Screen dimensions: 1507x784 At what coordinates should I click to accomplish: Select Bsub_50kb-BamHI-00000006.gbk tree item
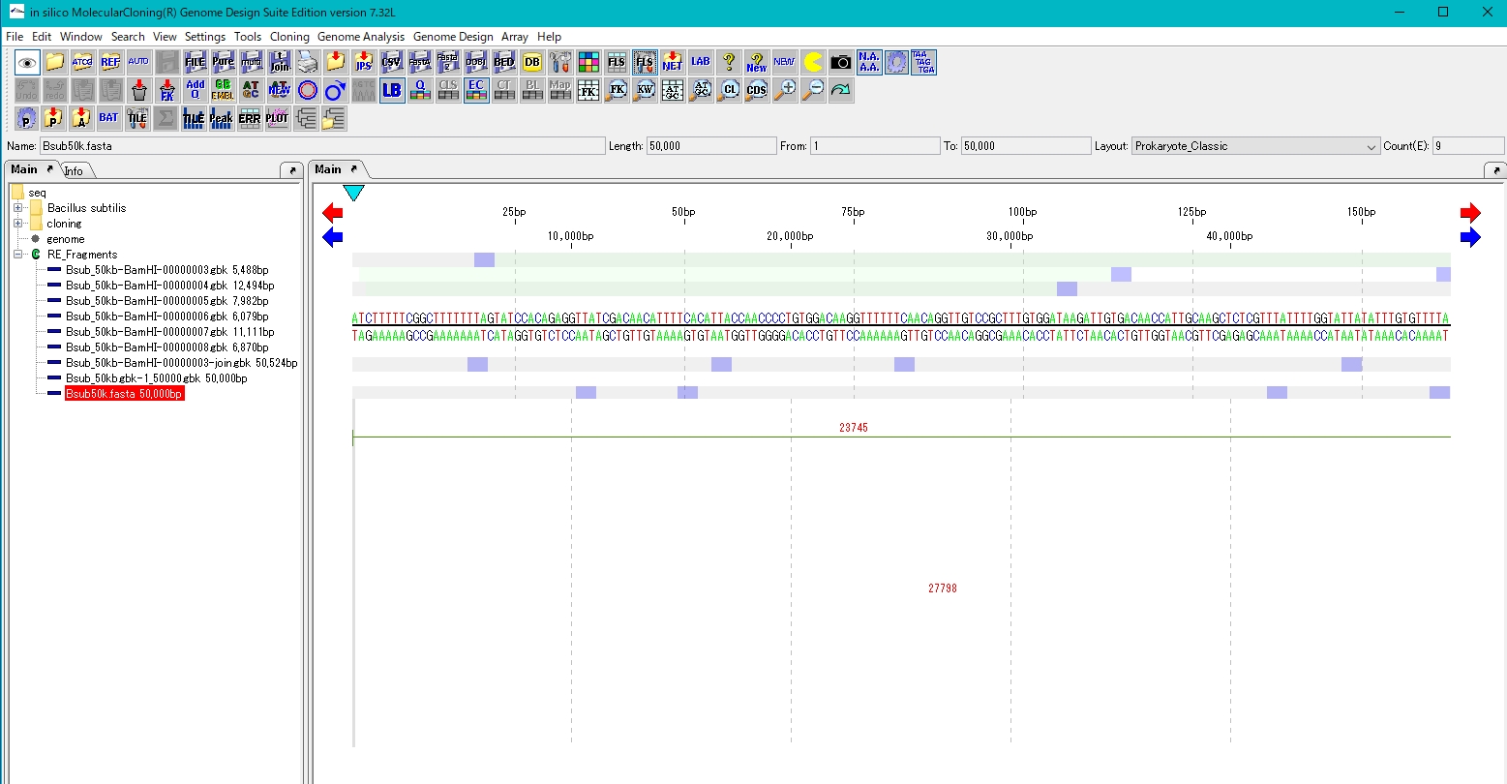(167, 317)
